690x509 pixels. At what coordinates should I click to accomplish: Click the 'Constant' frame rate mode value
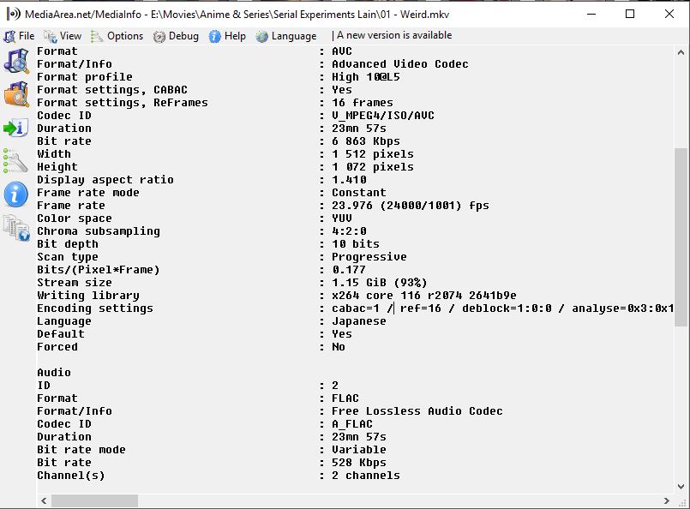tap(358, 193)
